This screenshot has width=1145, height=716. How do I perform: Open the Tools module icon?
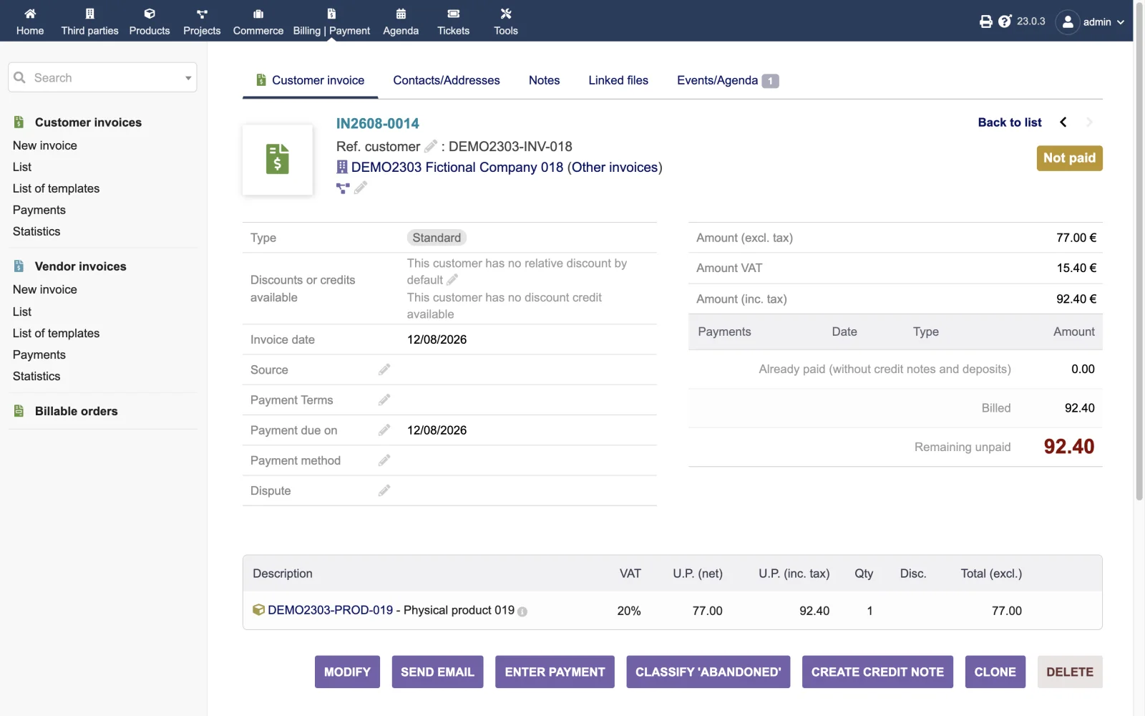(506, 14)
